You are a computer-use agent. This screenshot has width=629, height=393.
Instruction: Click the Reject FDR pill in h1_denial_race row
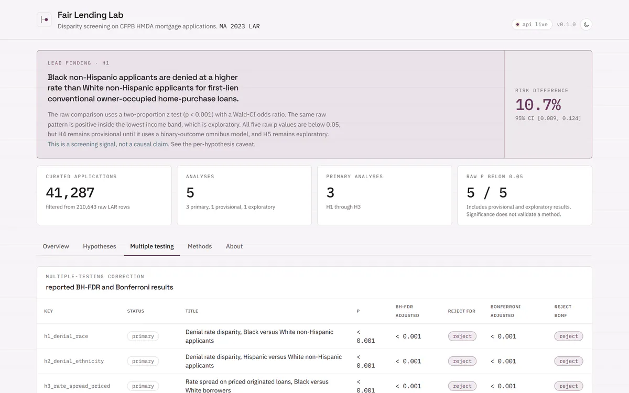click(462, 336)
